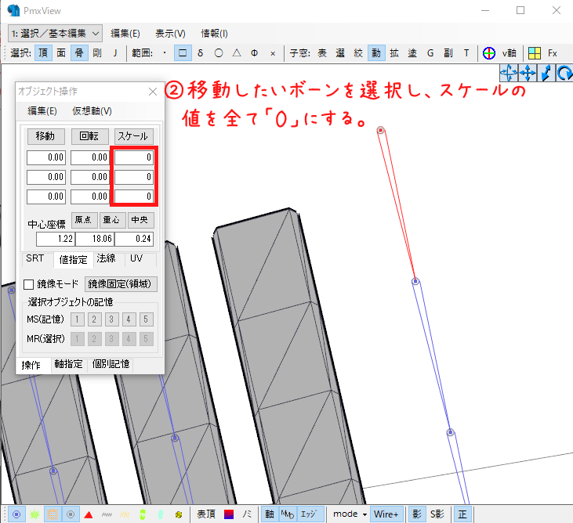Click the 中央 center coordinate button
Screen dimensions: 573x523
140,220
